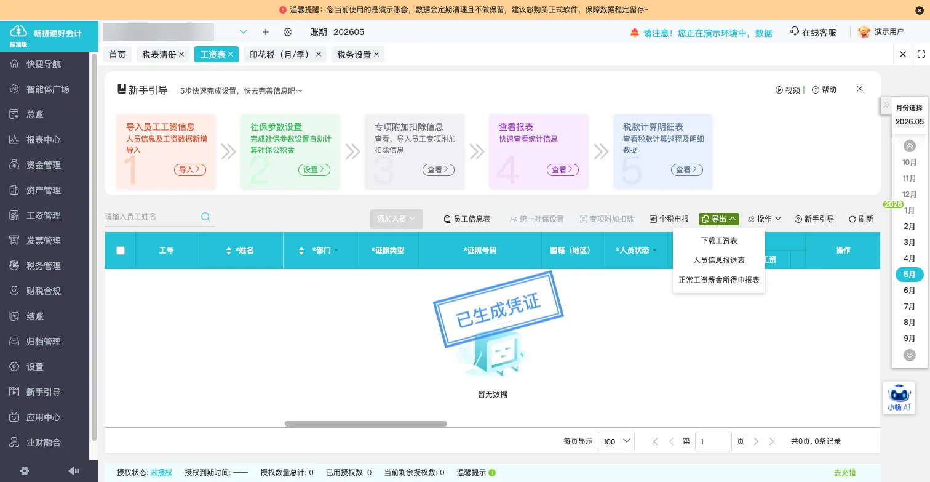
Task: Open the 每页显示 100 page size dropdown
Action: pyautogui.click(x=616, y=441)
